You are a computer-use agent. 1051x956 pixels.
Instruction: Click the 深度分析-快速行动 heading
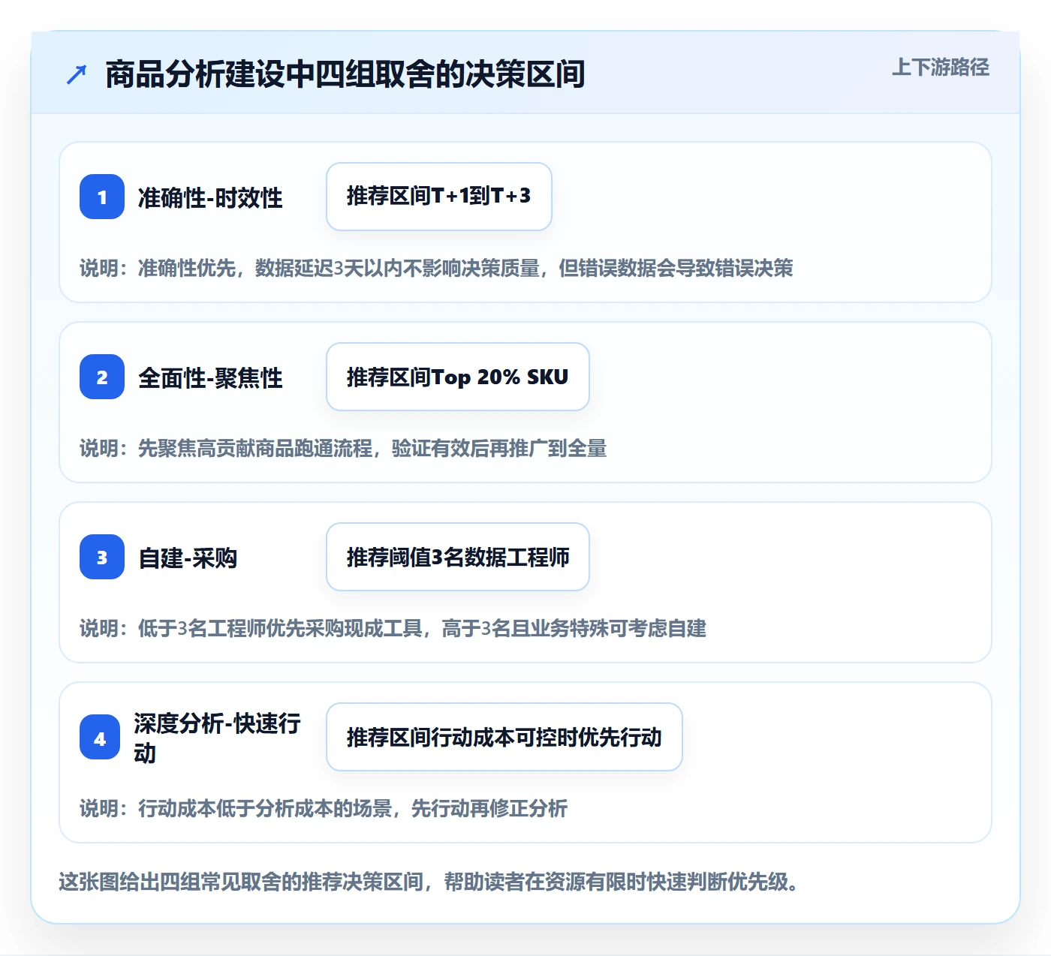click(217, 738)
